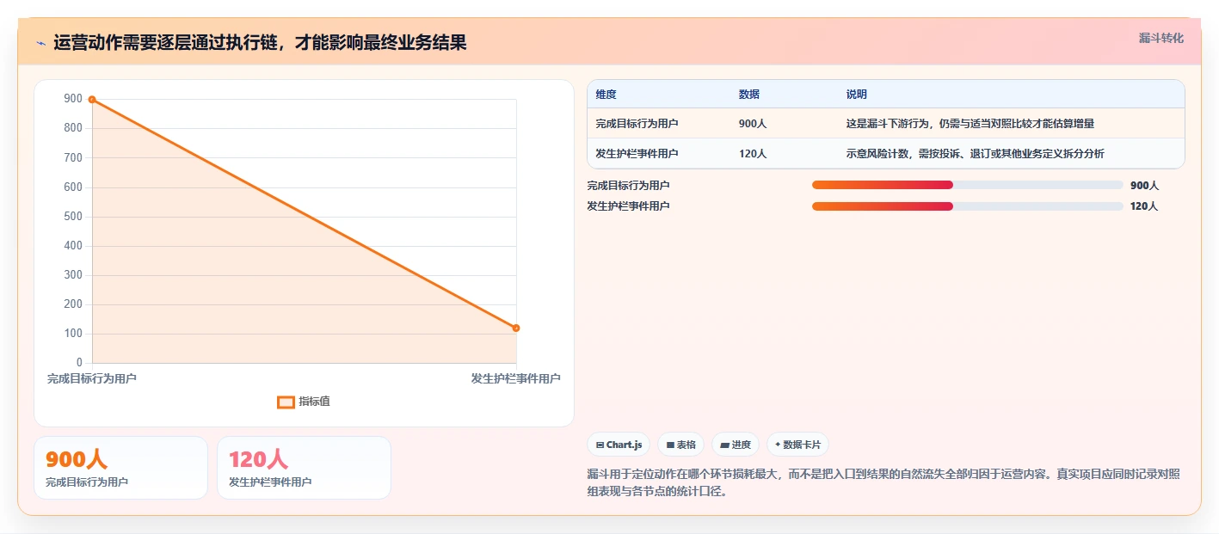Click the y-axis tick label 500
The image size is (1219, 534).
(73, 217)
